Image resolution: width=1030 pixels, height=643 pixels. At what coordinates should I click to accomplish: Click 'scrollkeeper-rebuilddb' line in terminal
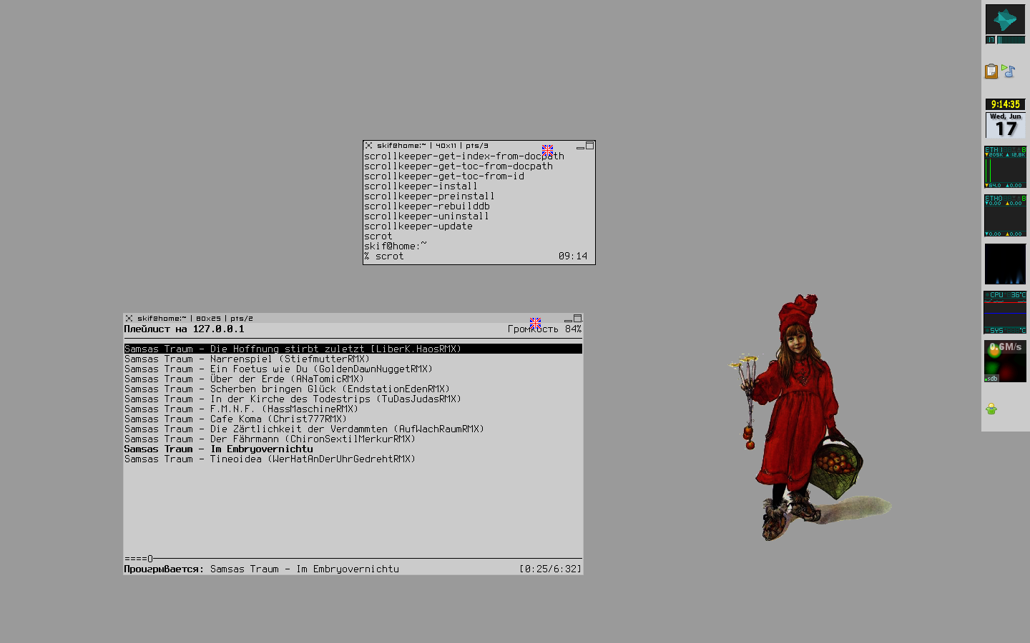tap(427, 206)
